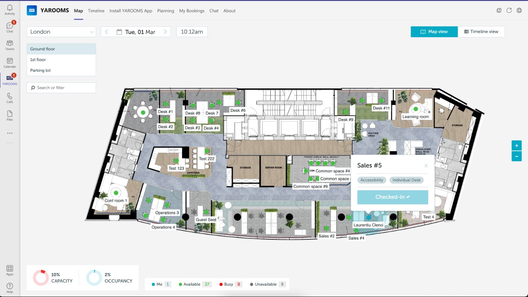Select the Test 123 green marker
The width and height of the screenshot is (528, 297).
176,161
